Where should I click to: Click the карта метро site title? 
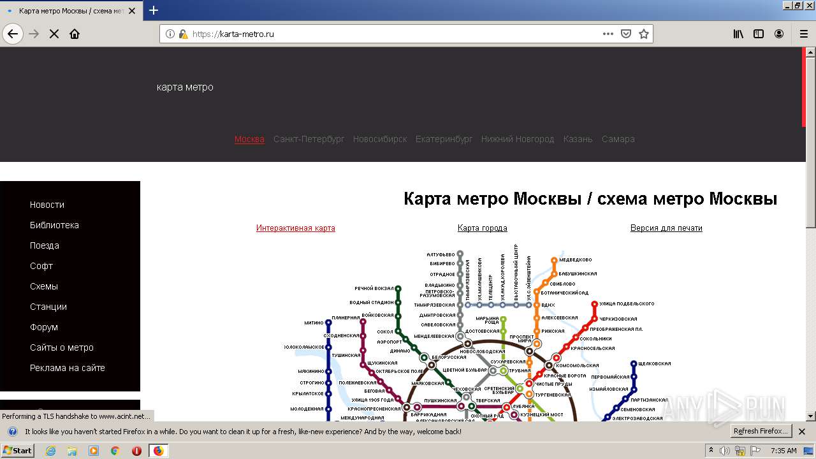[185, 87]
